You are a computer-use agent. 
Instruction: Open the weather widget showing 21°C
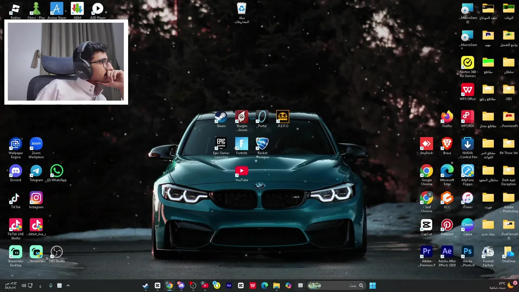pyautogui.click(x=502, y=286)
